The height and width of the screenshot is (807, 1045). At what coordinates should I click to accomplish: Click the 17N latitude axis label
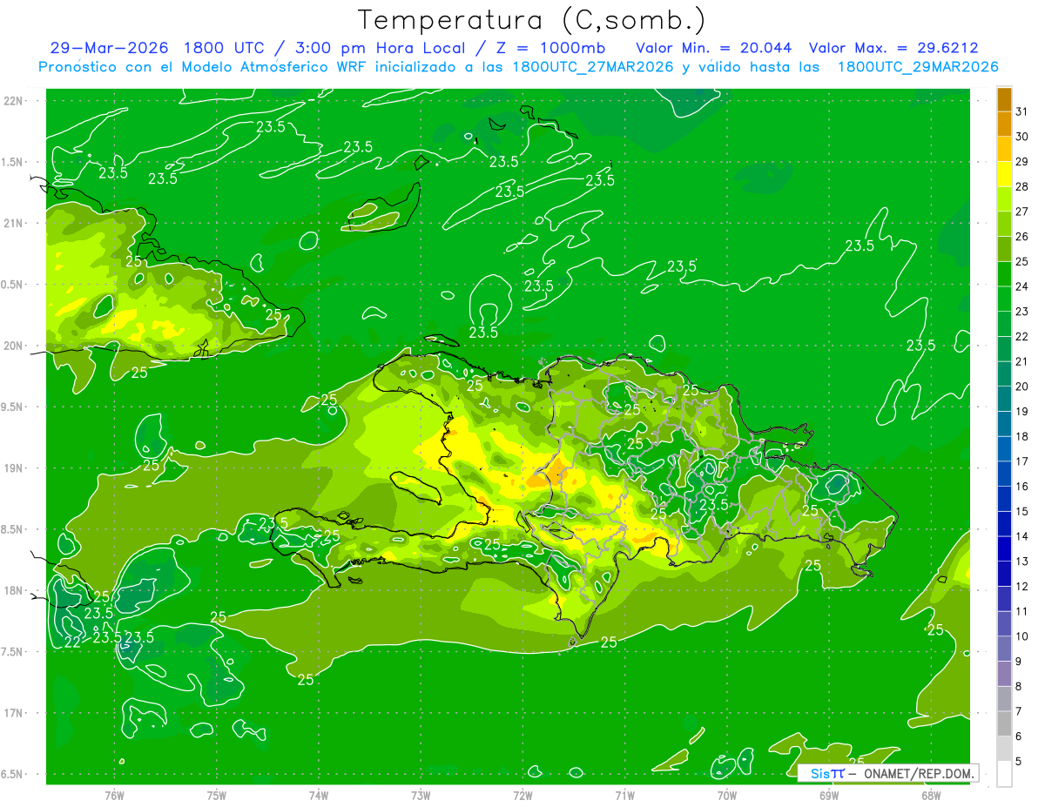(14, 713)
